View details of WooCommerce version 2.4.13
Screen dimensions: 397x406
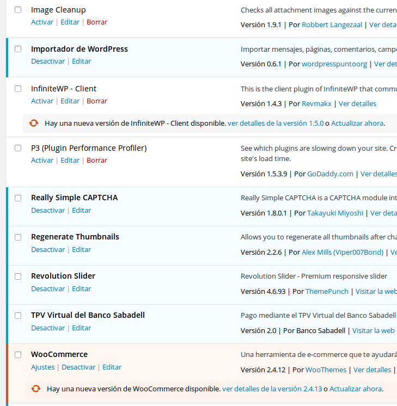pyautogui.click(x=272, y=389)
